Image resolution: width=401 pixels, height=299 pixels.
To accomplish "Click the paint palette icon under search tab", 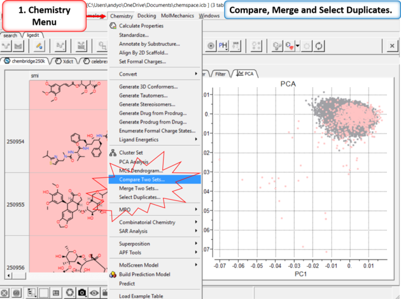I will click(x=38, y=46).
